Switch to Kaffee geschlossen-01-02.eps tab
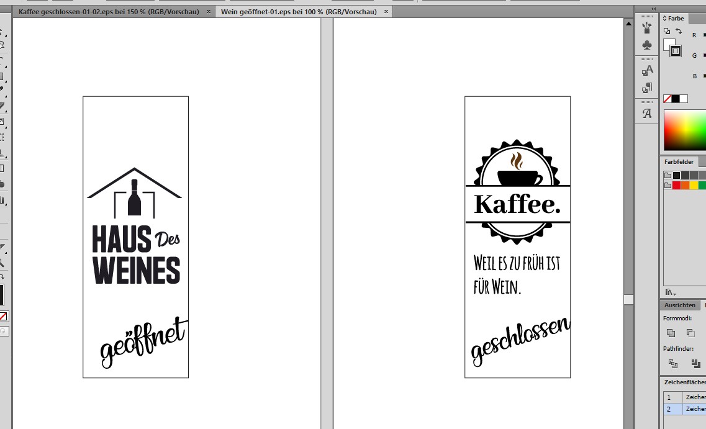 click(x=109, y=12)
